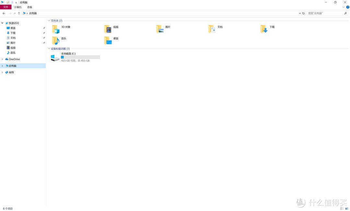The width and height of the screenshot is (350, 211).
Task: Click the C: drive usage bar
Action: (x=80, y=57)
